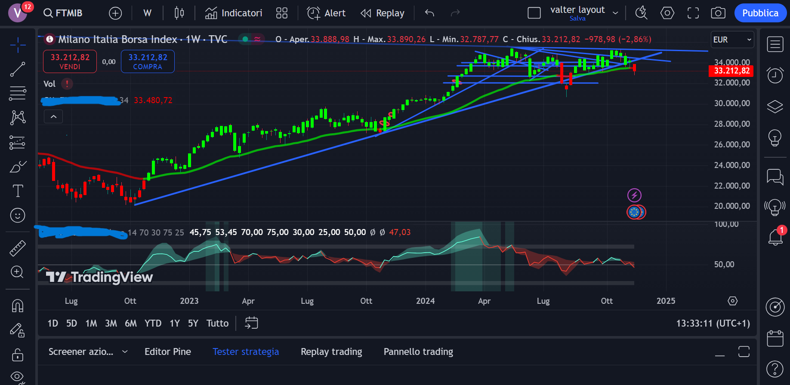790x385 pixels.
Task: Add symbol to compare with plus icon
Action: pyautogui.click(x=115, y=13)
